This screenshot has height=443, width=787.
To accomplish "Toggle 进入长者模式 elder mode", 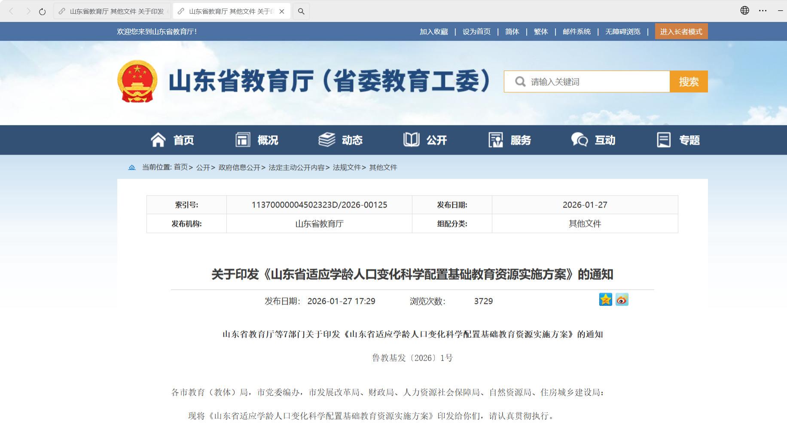I will point(681,31).
